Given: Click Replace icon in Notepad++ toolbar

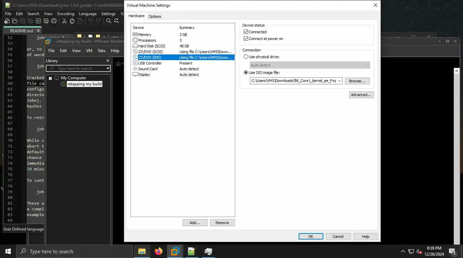Looking at the screenshot, I should [x=116, y=21].
